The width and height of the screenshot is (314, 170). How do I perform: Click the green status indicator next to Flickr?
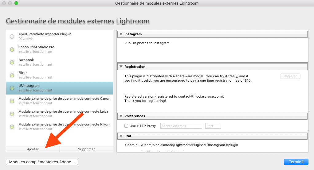tap(12, 75)
